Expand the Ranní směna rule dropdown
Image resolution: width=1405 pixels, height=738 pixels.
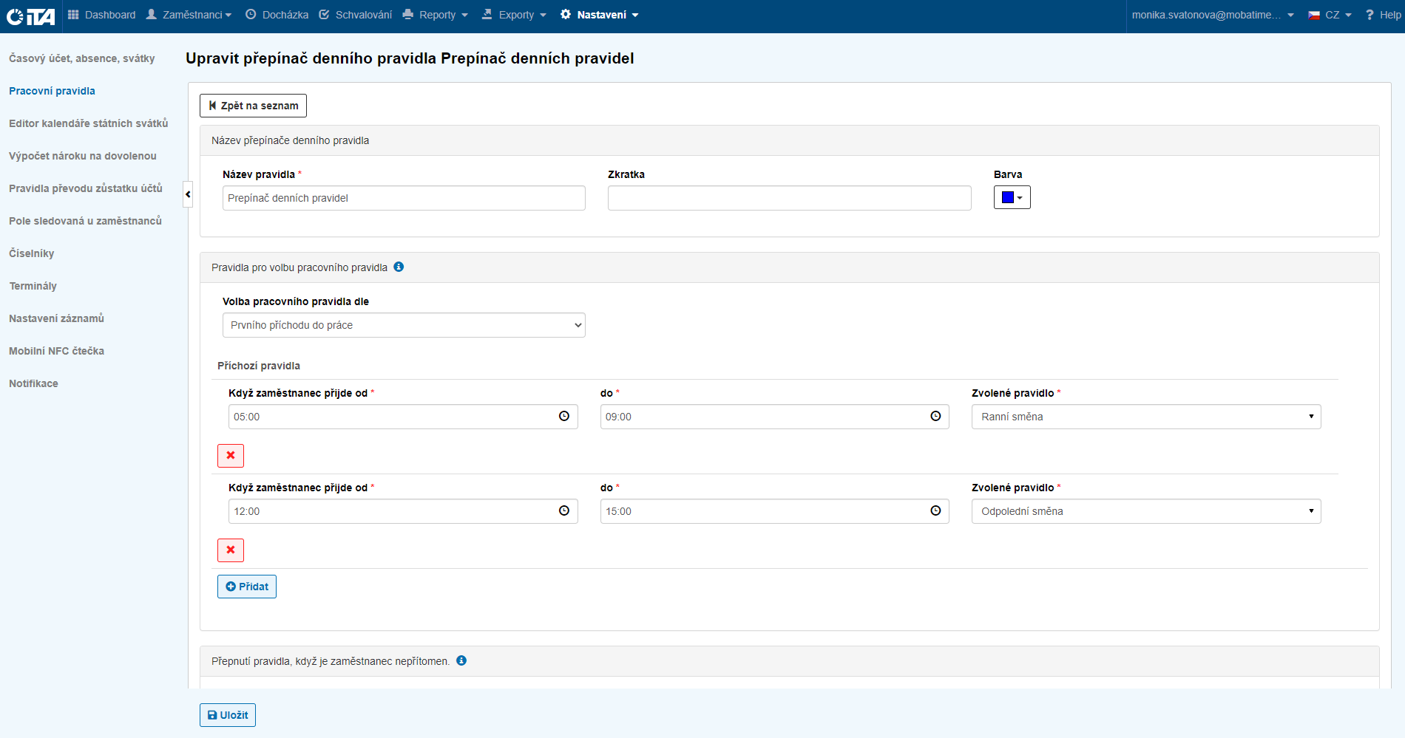1145,417
